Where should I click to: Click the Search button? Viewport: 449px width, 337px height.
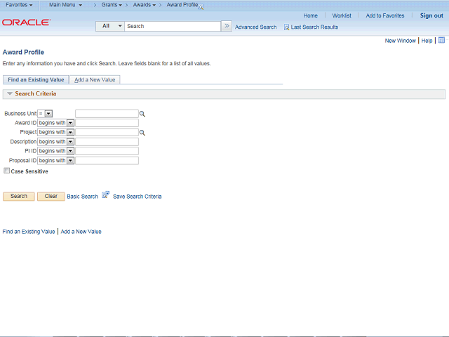(x=19, y=197)
